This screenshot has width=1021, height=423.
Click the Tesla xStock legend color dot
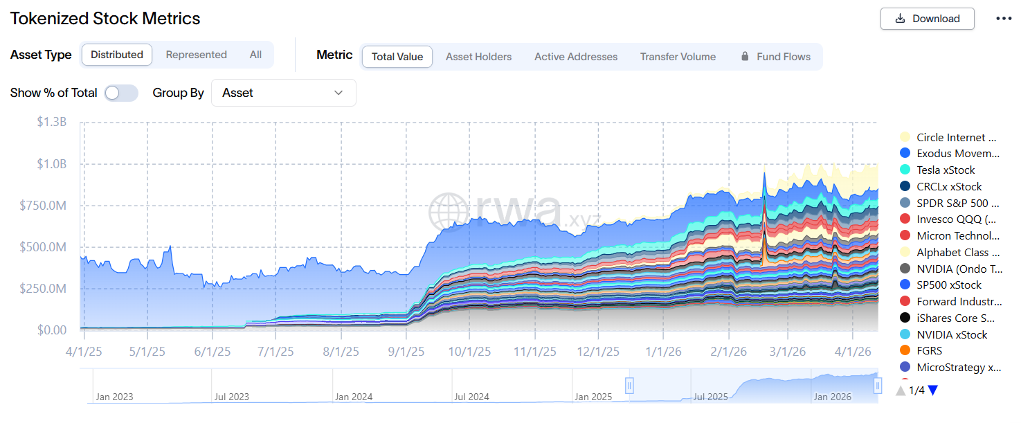click(905, 170)
